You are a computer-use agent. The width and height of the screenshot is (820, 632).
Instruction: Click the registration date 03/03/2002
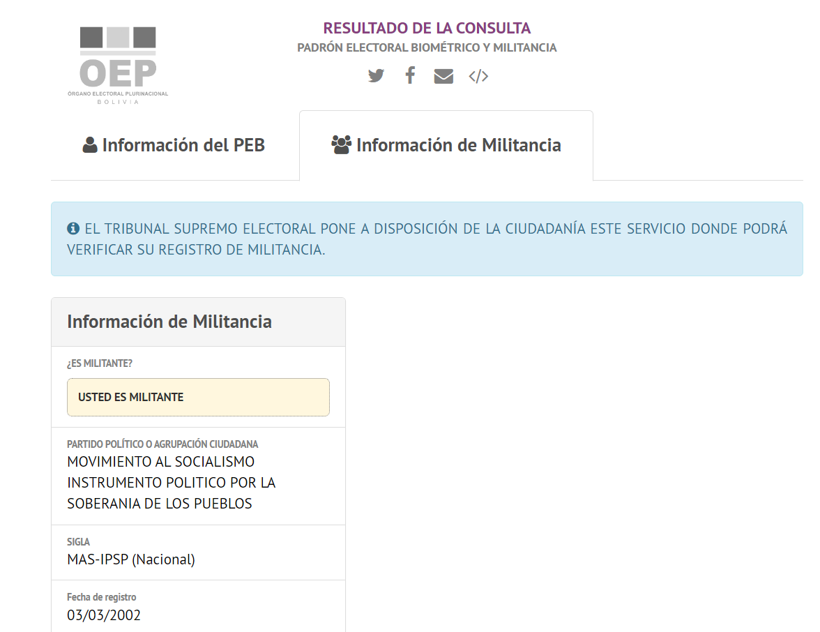pyautogui.click(x=103, y=615)
